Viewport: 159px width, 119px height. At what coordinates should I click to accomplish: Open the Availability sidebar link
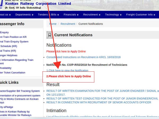[6, 68]
